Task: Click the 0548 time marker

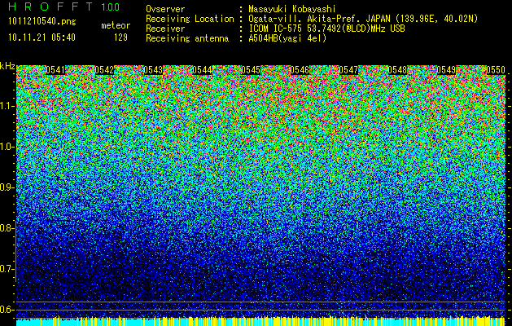Action: pos(397,70)
